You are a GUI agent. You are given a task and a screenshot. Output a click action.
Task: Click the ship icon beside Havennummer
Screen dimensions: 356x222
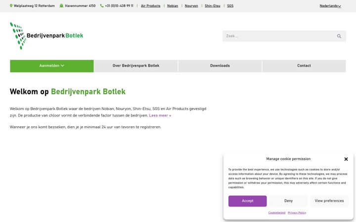(61, 5)
